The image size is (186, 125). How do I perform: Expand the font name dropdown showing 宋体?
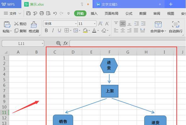[76, 24]
